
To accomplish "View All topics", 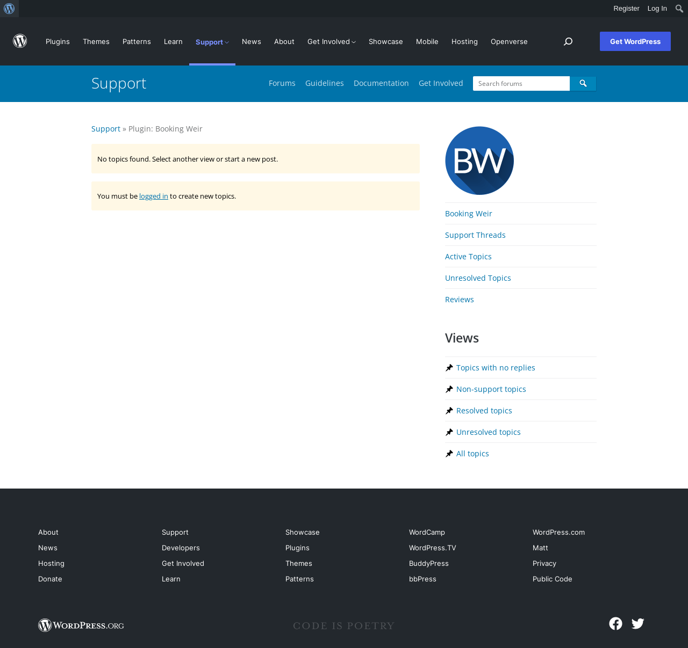I will pyautogui.click(x=472, y=454).
